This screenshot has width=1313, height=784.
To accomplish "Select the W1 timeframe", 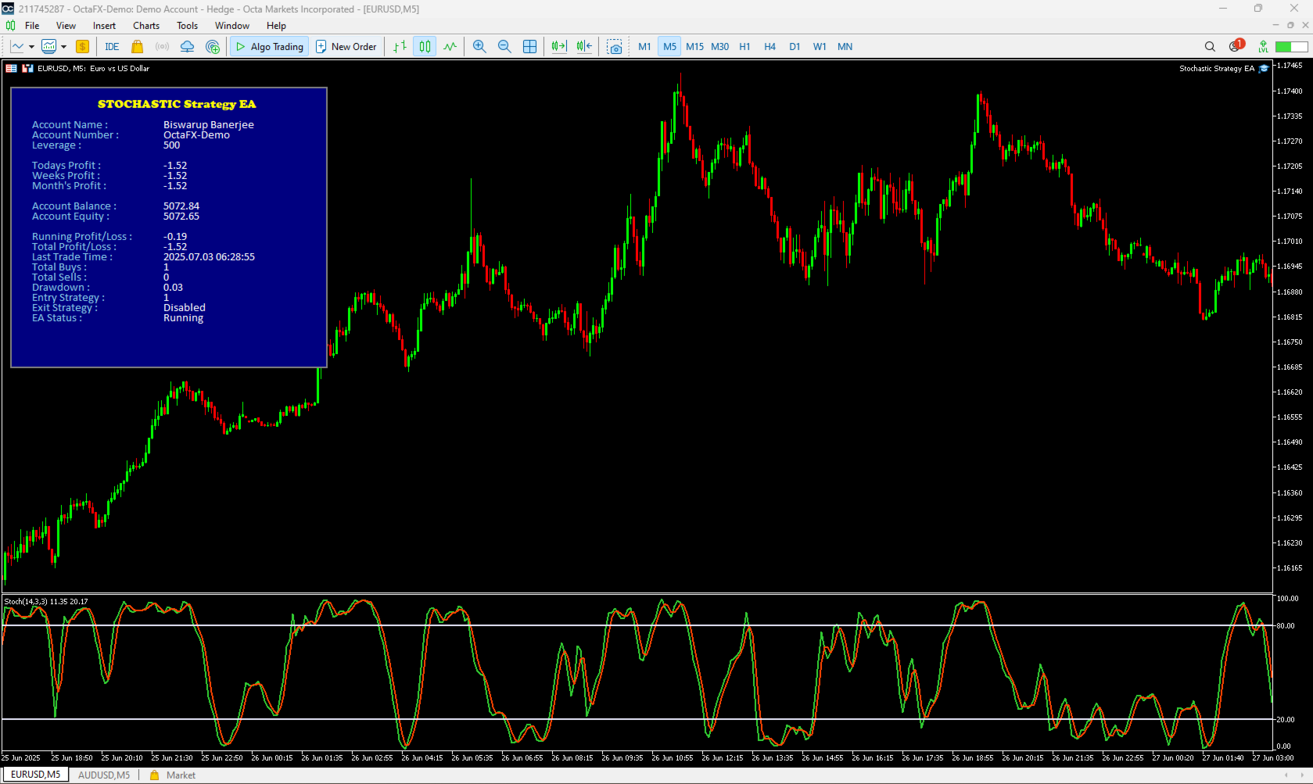I will pyautogui.click(x=820, y=47).
